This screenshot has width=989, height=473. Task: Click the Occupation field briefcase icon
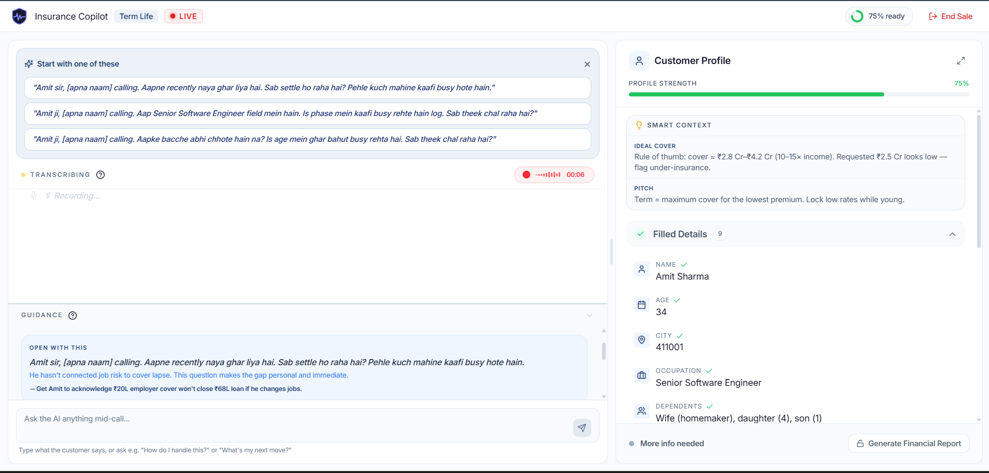pos(642,376)
